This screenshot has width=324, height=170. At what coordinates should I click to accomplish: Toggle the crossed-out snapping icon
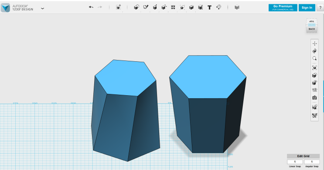tap(314, 115)
